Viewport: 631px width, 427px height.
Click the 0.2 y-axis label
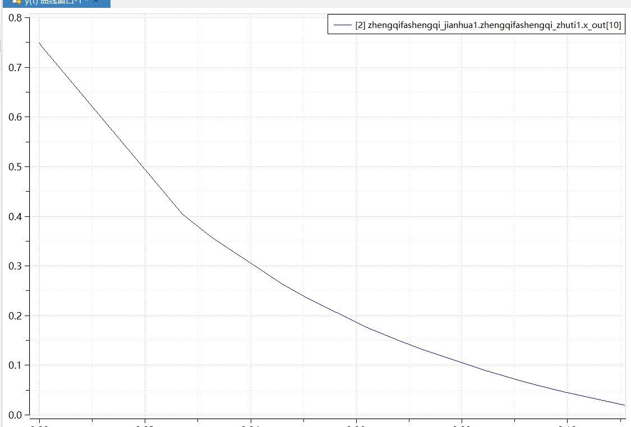point(15,315)
